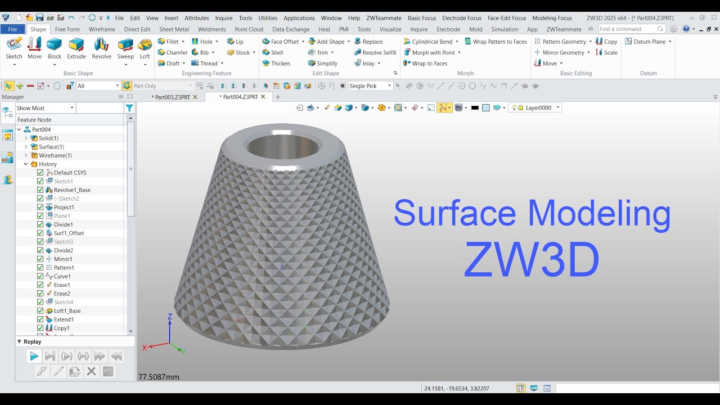Toggle the Curve1 feature checkbox
Viewport: 720px width, 405px height.
[x=40, y=276]
